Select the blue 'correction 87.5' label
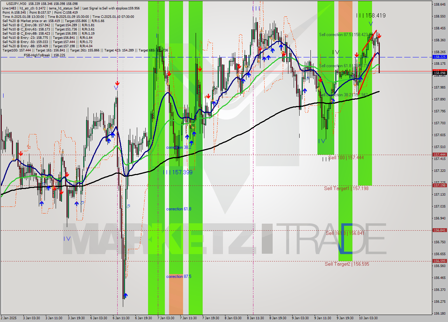Screen dimensions: 448x322 (x=179, y=276)
